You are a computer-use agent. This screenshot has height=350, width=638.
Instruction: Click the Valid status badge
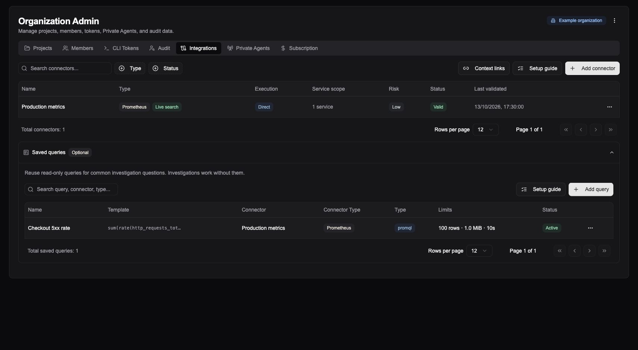point(438,107)
